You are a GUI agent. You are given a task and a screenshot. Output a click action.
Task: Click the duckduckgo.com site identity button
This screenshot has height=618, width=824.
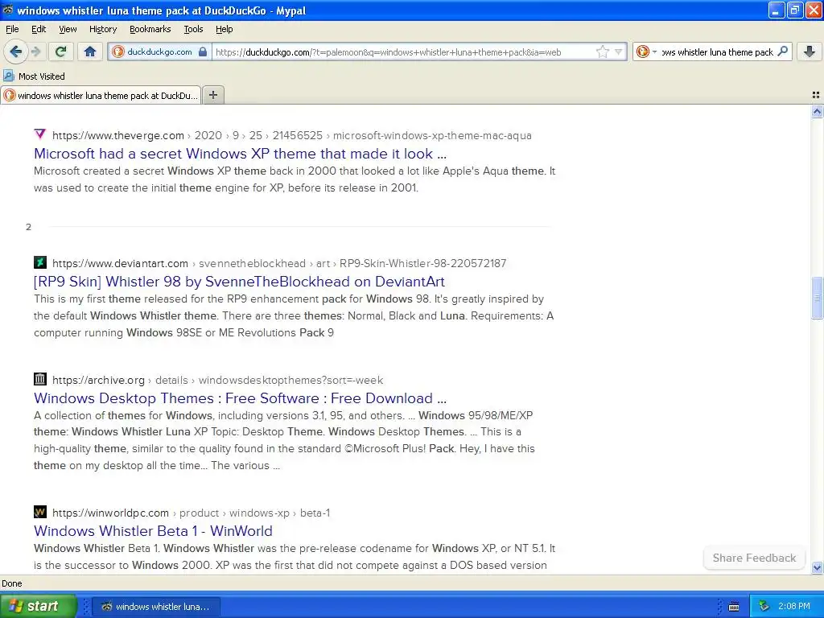[160, 51]
